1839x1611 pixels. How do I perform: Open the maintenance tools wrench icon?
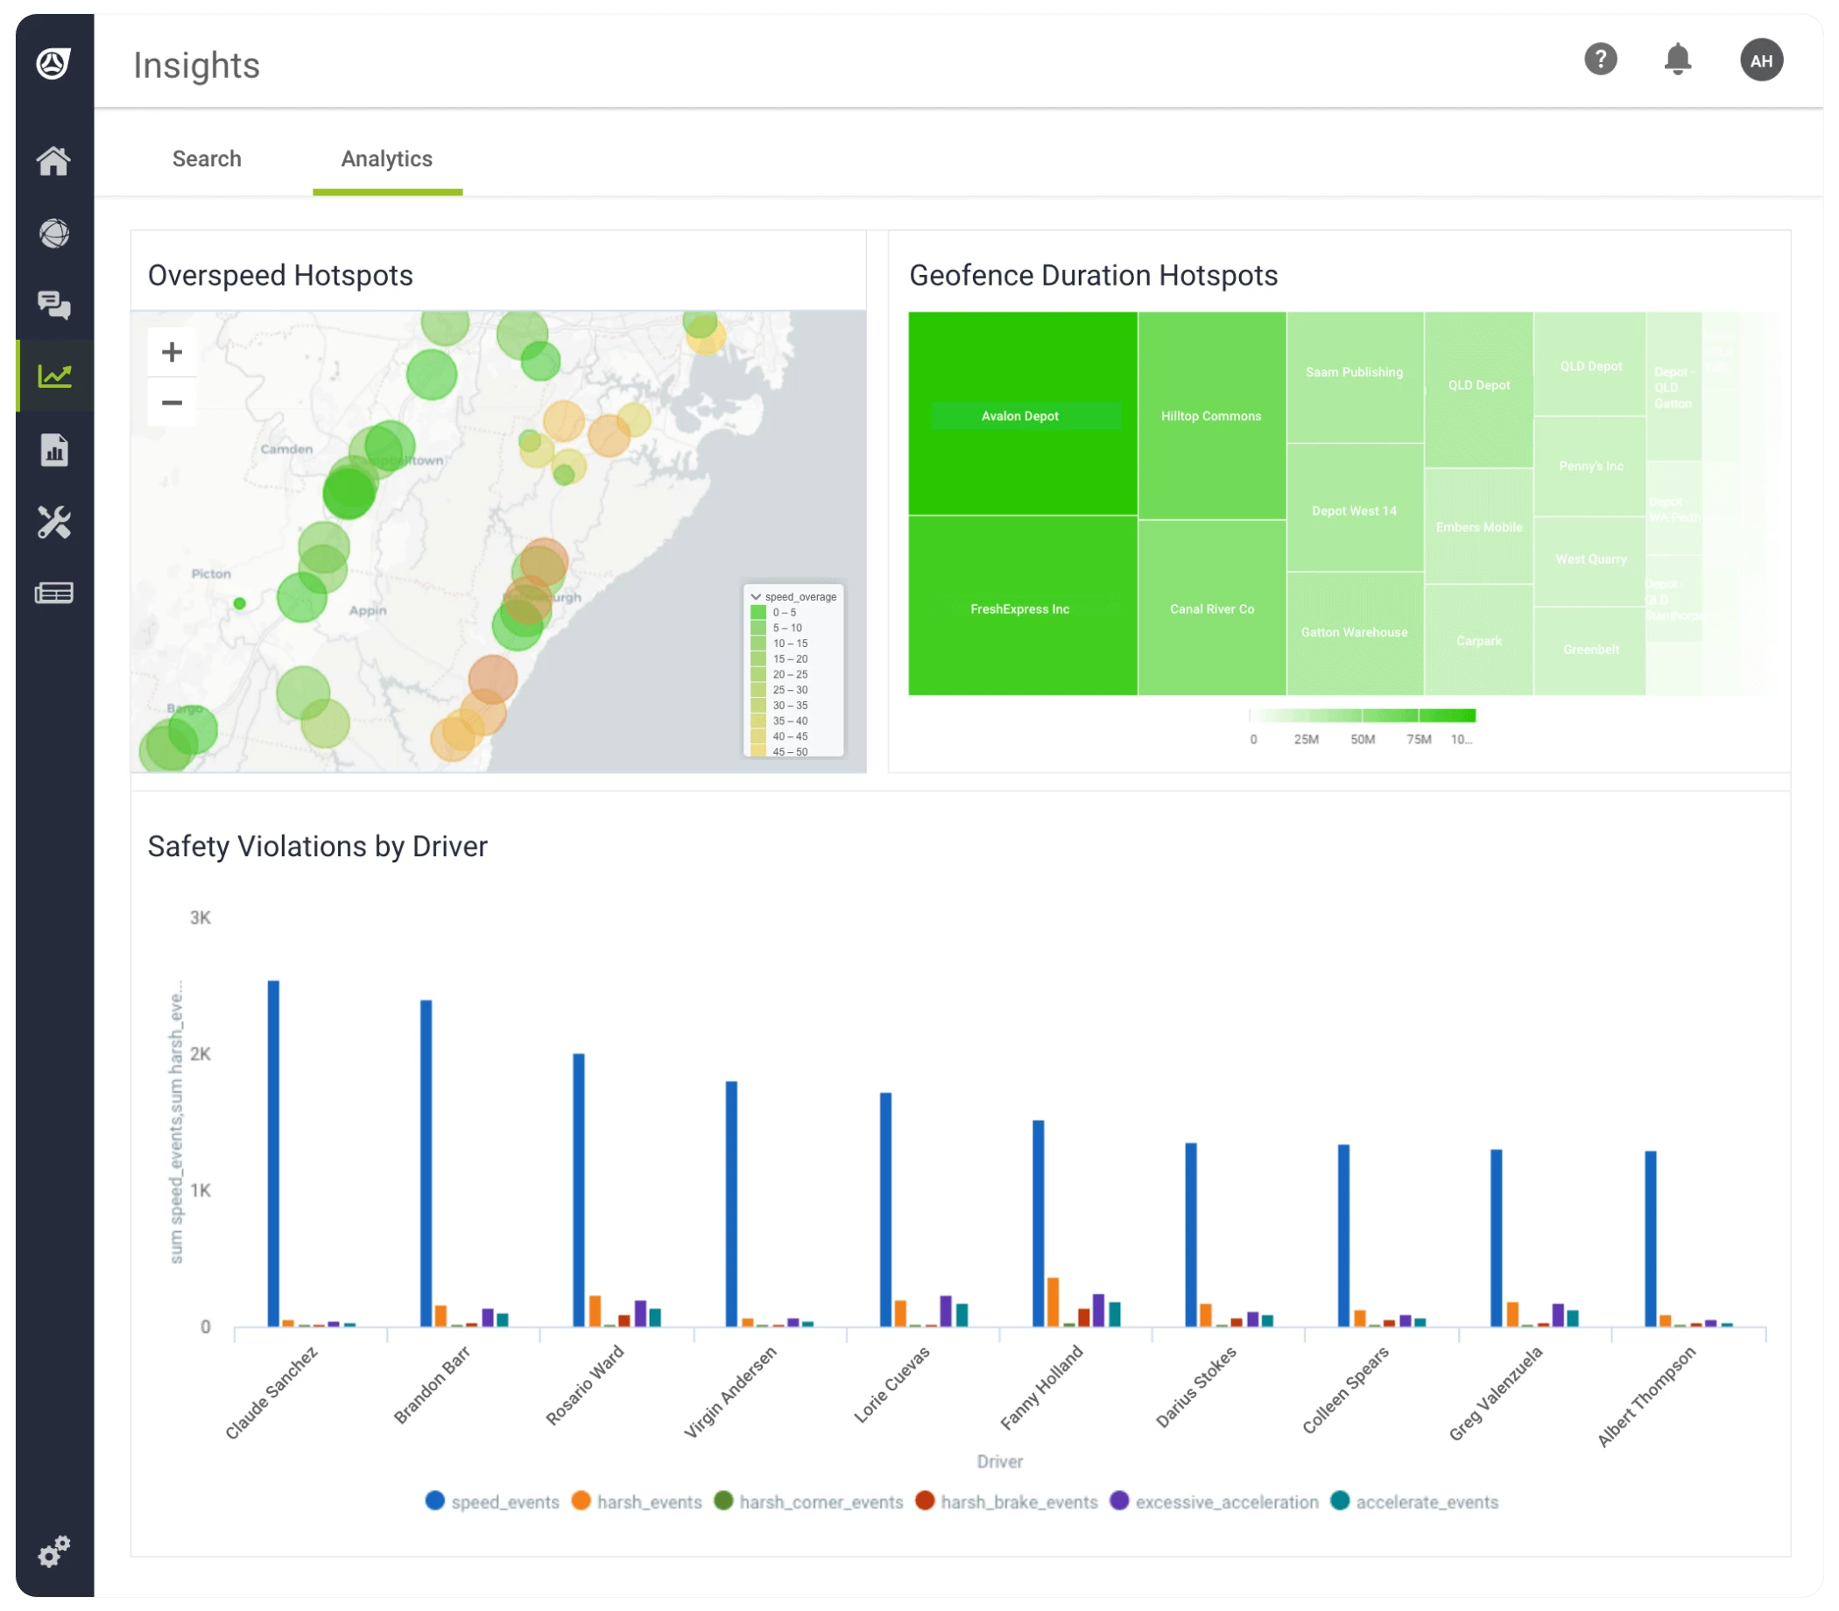pos(54,522)
